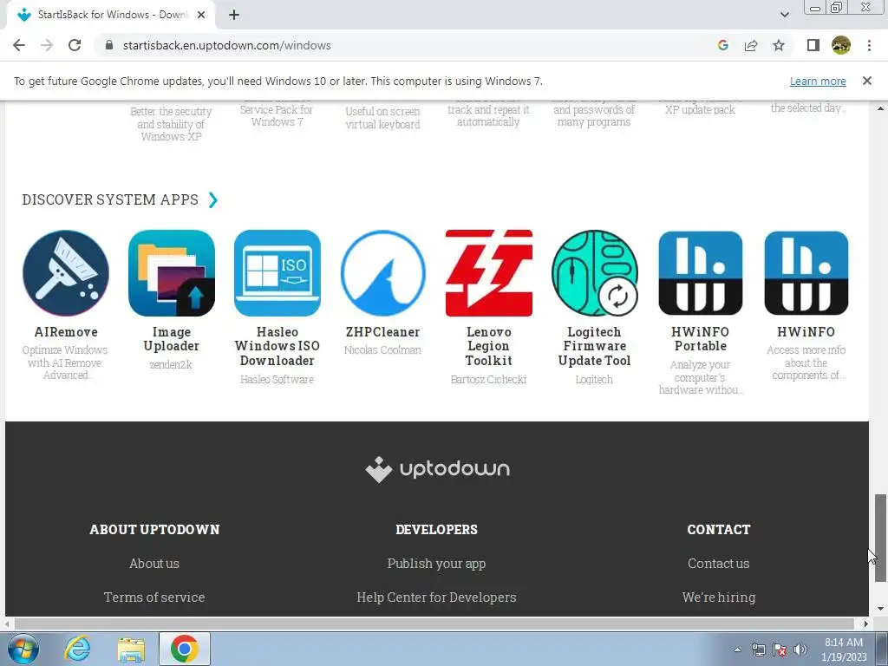
Task: Click the Lenovo Legion Toolkit title
Action: click(x=489, y=346)
